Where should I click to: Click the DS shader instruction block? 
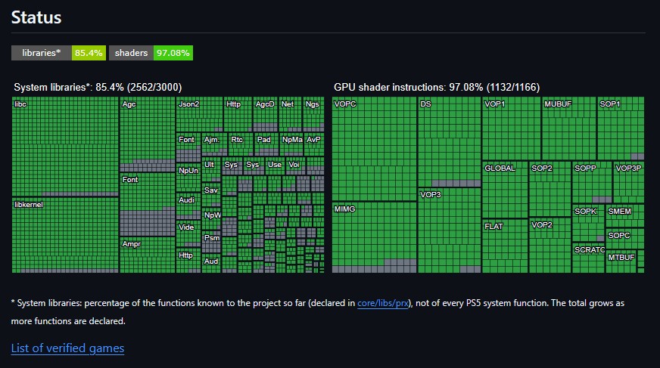click(449, 142)
